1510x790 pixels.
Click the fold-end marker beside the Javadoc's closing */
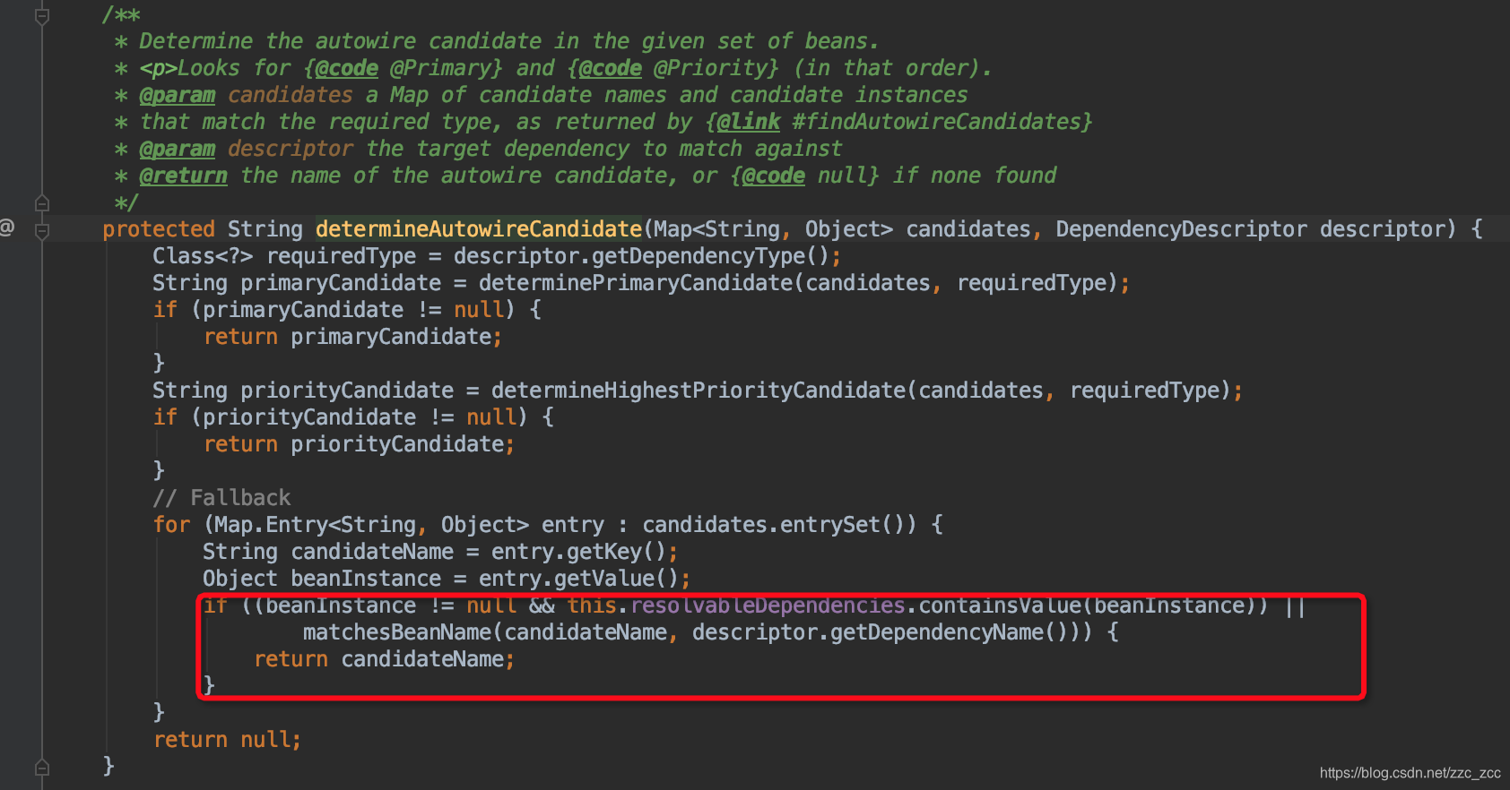pyautogui.click(x=42, y=203)
